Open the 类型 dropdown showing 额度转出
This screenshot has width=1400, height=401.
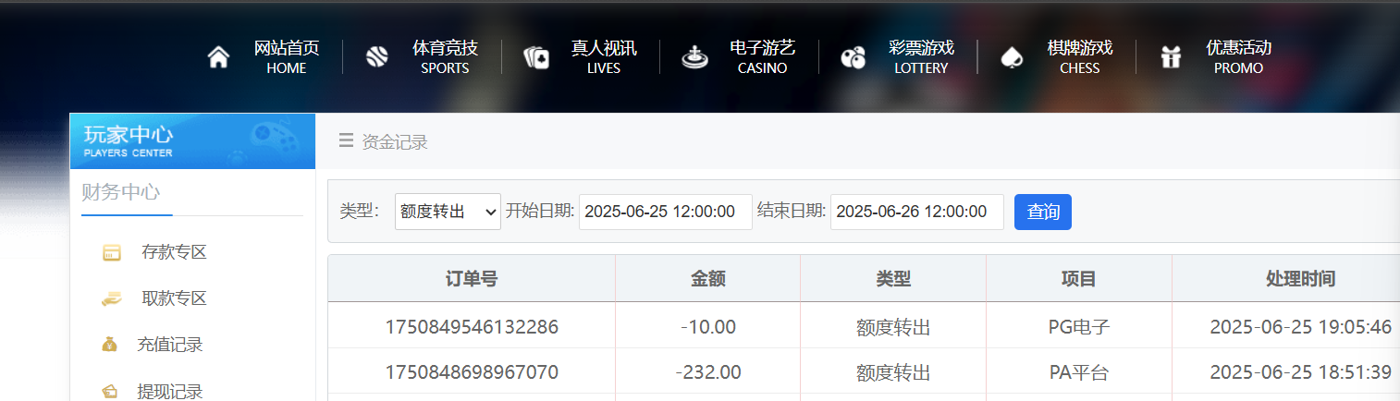click(x=448, y=212)
